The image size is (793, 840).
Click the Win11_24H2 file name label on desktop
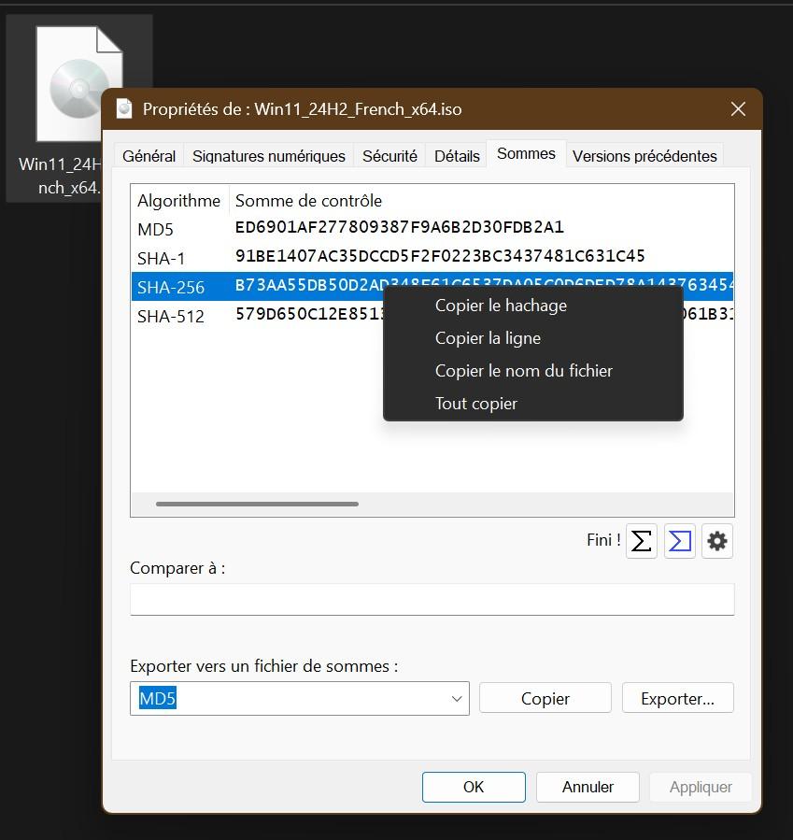[60, 176]
